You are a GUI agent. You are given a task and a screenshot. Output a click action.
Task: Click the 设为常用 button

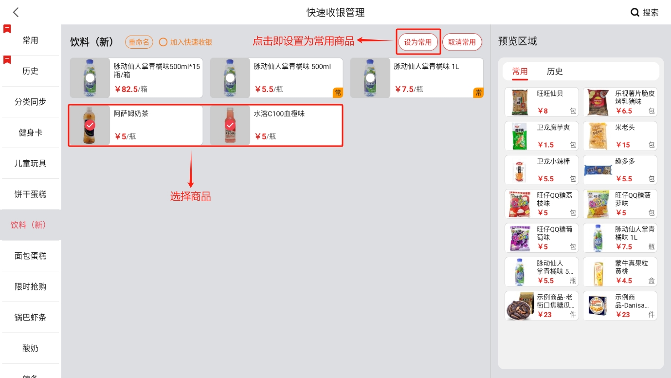pyautogui.click(x=418, y=42)
